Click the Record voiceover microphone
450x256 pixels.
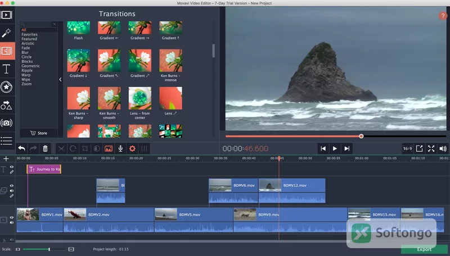click(x=120, y=148)
